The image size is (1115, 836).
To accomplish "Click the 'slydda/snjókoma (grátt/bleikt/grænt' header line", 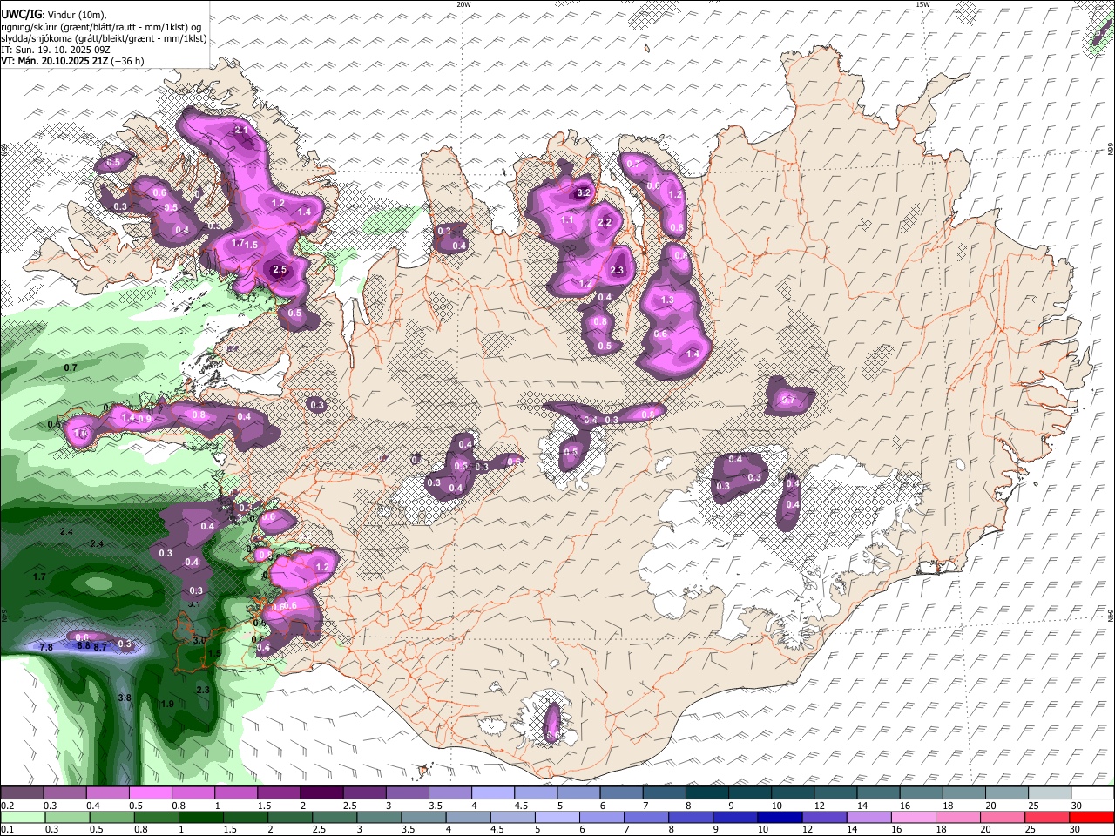I will coord(103,38).
